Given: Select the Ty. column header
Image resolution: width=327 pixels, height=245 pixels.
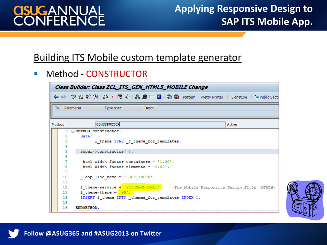Looking at the screenshot, I should coord(57,108).
